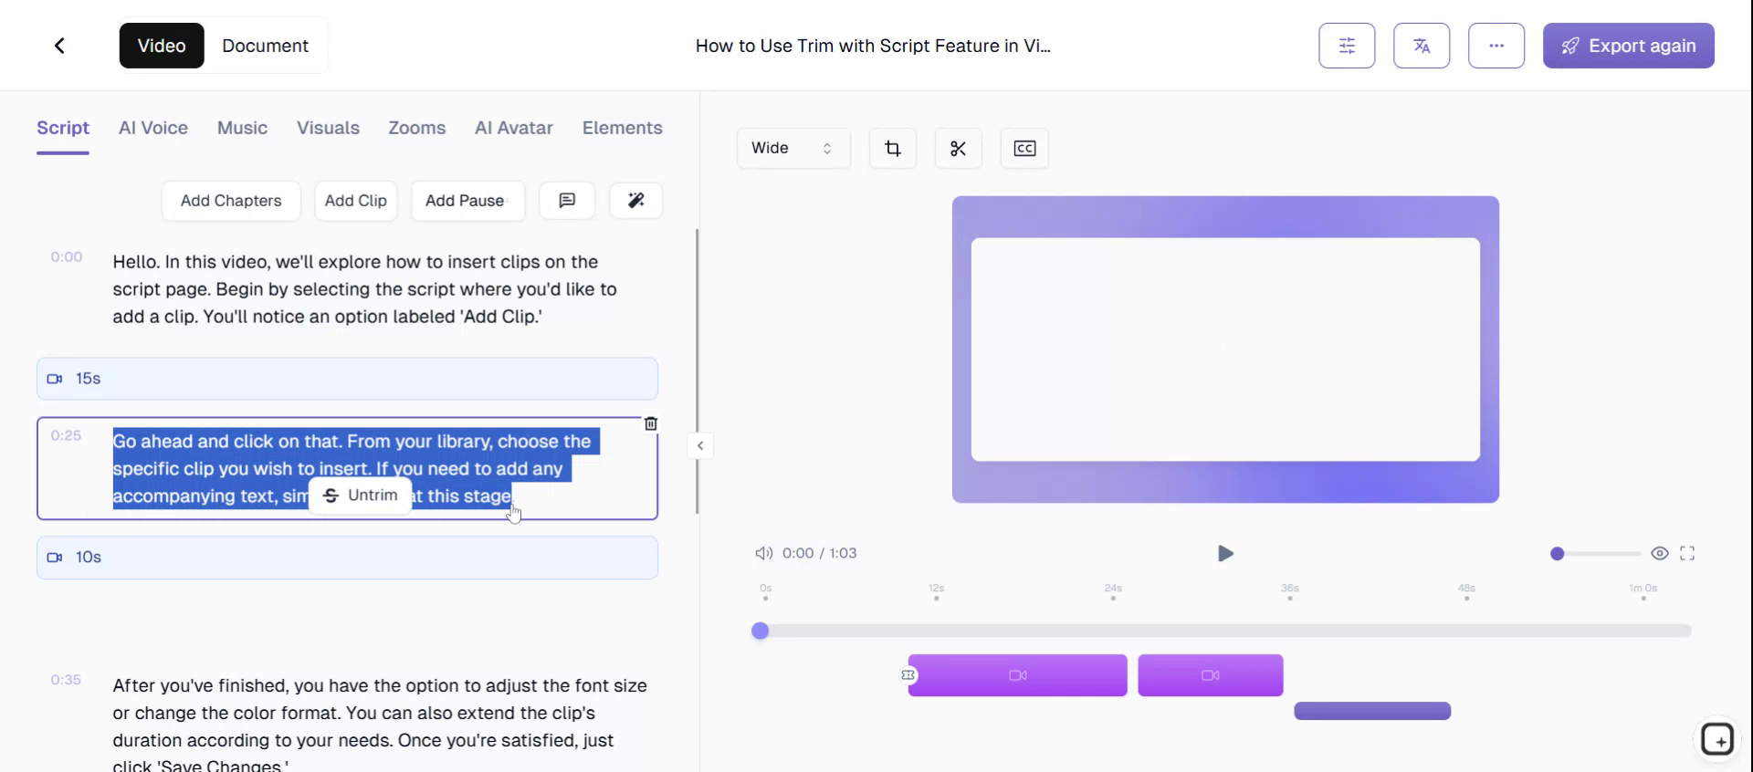Go back using the left arrow
The image size is (1753, 772).
[59, 46]
